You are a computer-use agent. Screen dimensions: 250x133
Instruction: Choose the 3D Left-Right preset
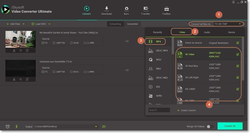(x=208, y=78)
